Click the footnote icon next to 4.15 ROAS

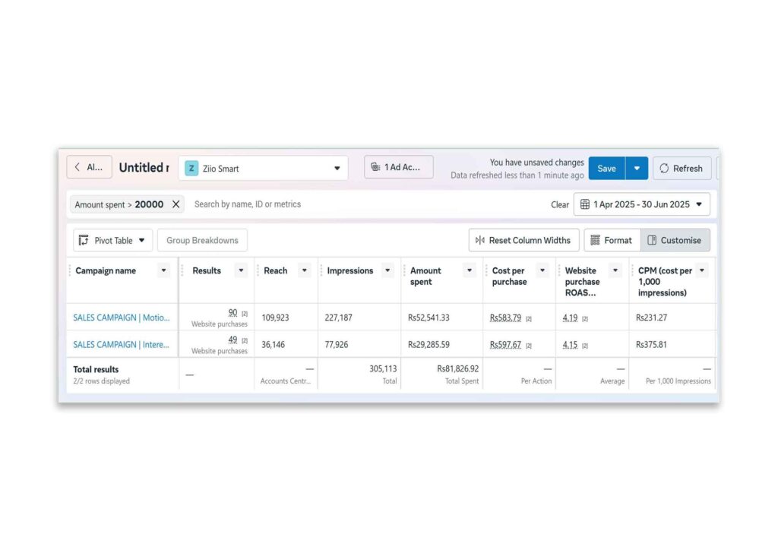click(585, 346)
